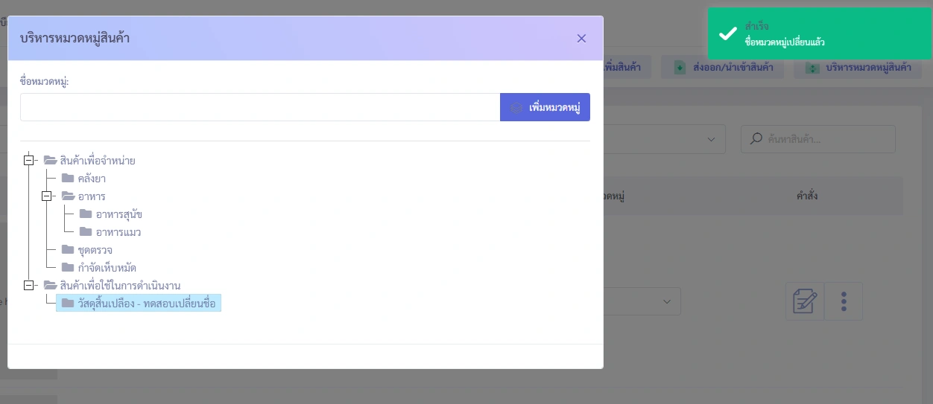Click the folder icon next to อาหารสุนัข
The height and width of the screenshot is (404, 933).
pos(86,214)
